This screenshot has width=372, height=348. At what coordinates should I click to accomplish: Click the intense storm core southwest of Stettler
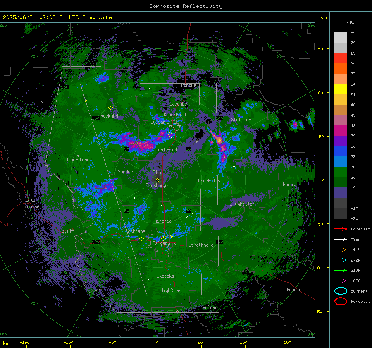coord(219,141)
